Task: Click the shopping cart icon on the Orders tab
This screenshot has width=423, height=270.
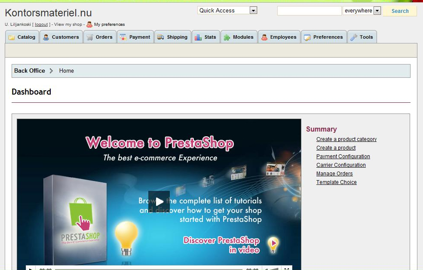Action: tap(90, 37)
